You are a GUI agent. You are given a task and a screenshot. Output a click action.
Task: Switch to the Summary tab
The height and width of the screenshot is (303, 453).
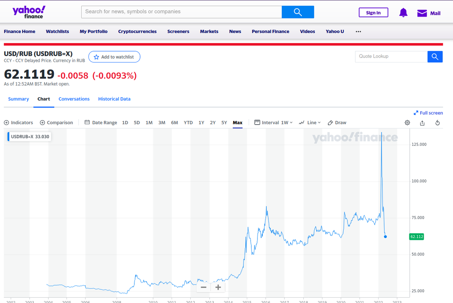[x=19, y=99]
